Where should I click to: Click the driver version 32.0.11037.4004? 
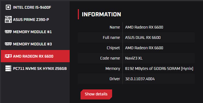coord(140,79)
